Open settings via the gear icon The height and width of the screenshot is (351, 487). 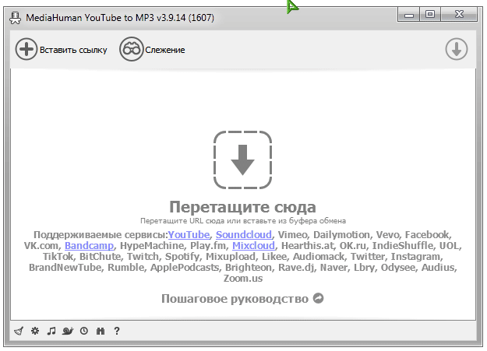[x=35, y=331]
